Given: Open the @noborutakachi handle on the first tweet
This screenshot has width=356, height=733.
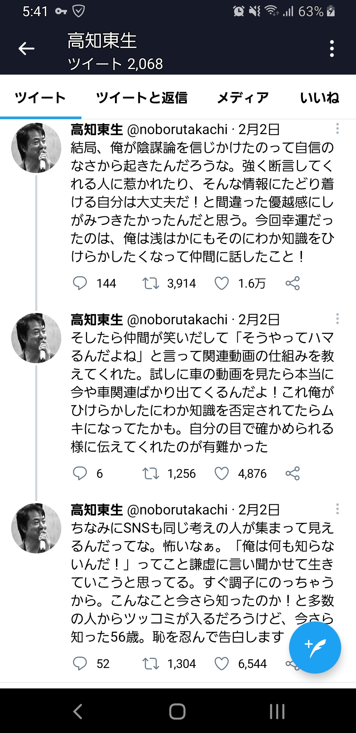Looking at the screenshot, I should tap(177, 130).
